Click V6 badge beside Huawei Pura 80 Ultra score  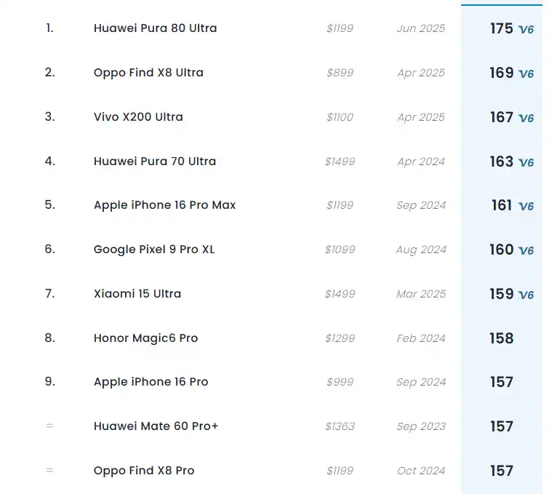(x=526, y=30)
